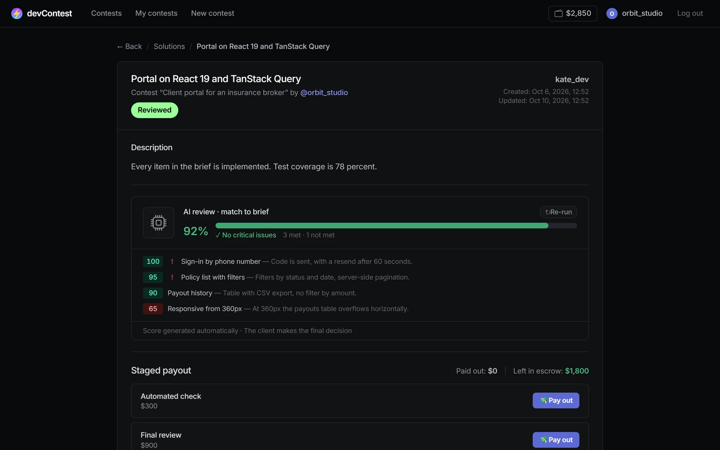This screenshot has height=450, width=720.
Task: Click the 'Description' section heading
Action: point(152,148)
